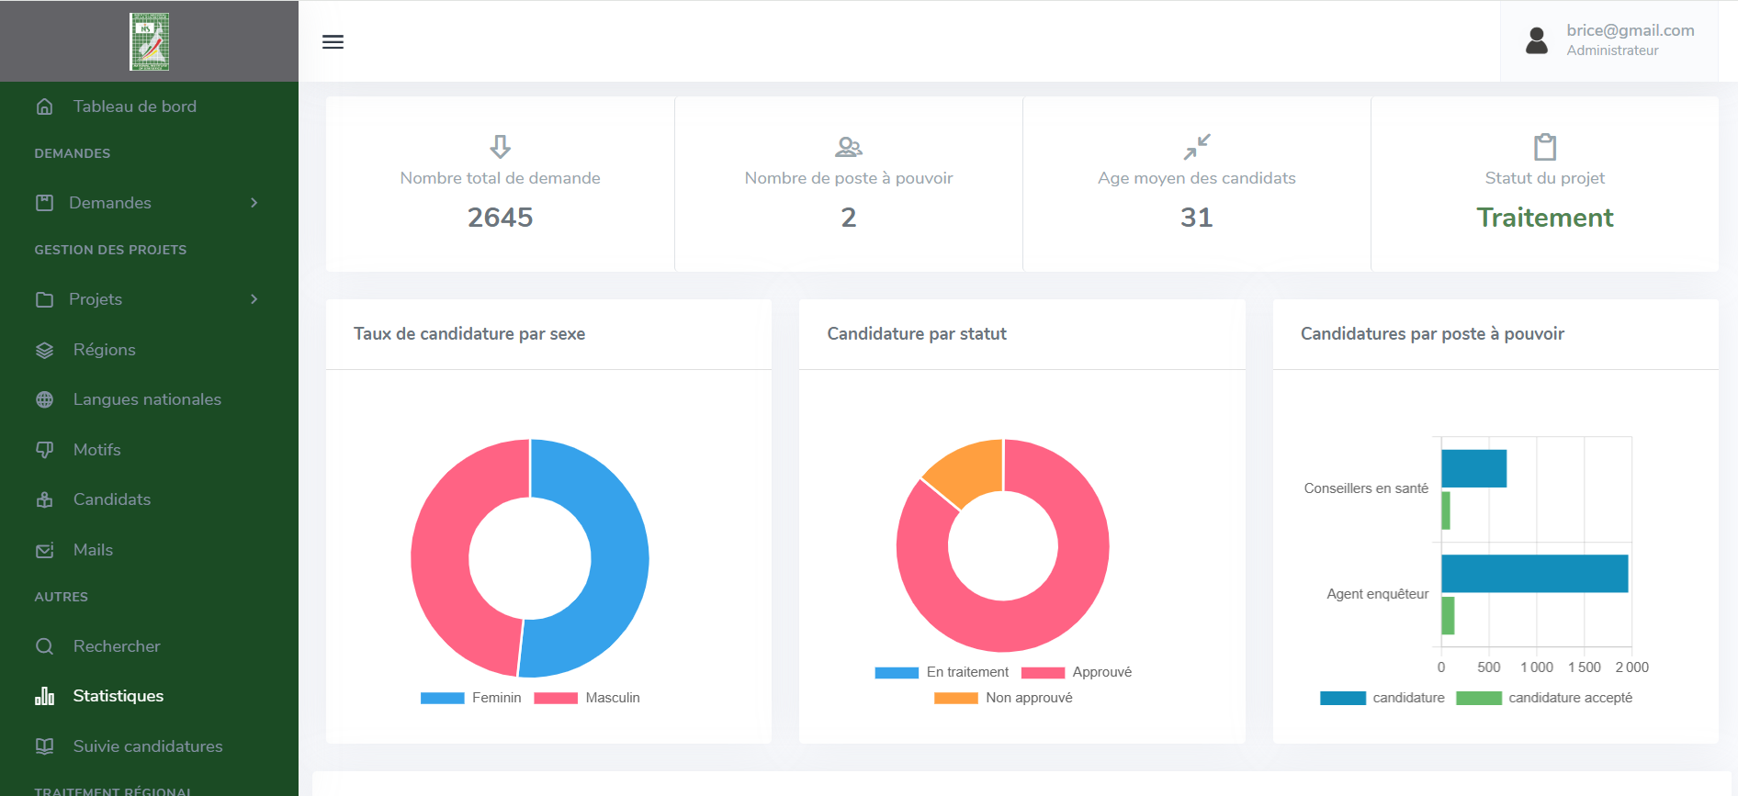Image resolution: width=1738 pixels, height=796 pixels.
Task: Click the Motifs thumbs-down icon
Action: [44, 450]
